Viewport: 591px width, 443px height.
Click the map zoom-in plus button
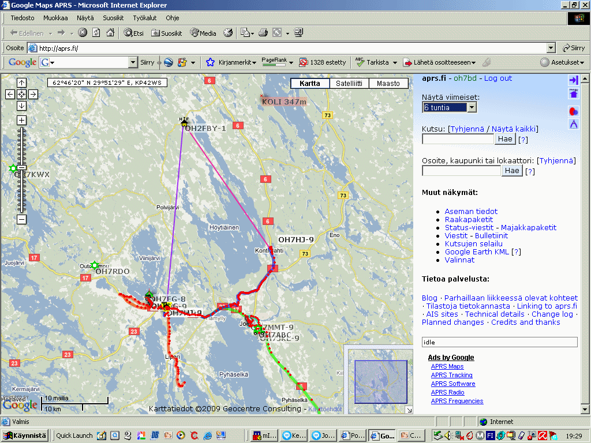pyautogui.click(x=21, y=120)
